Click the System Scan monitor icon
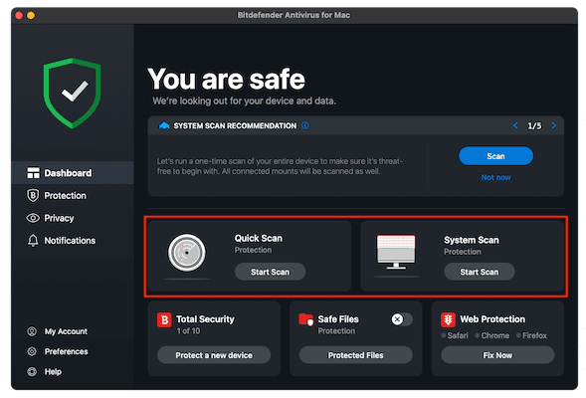This screenshot has width=586, height=398. click(396, 252)
